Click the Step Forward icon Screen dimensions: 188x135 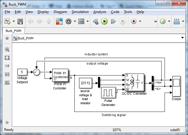(x=113, y=21)
